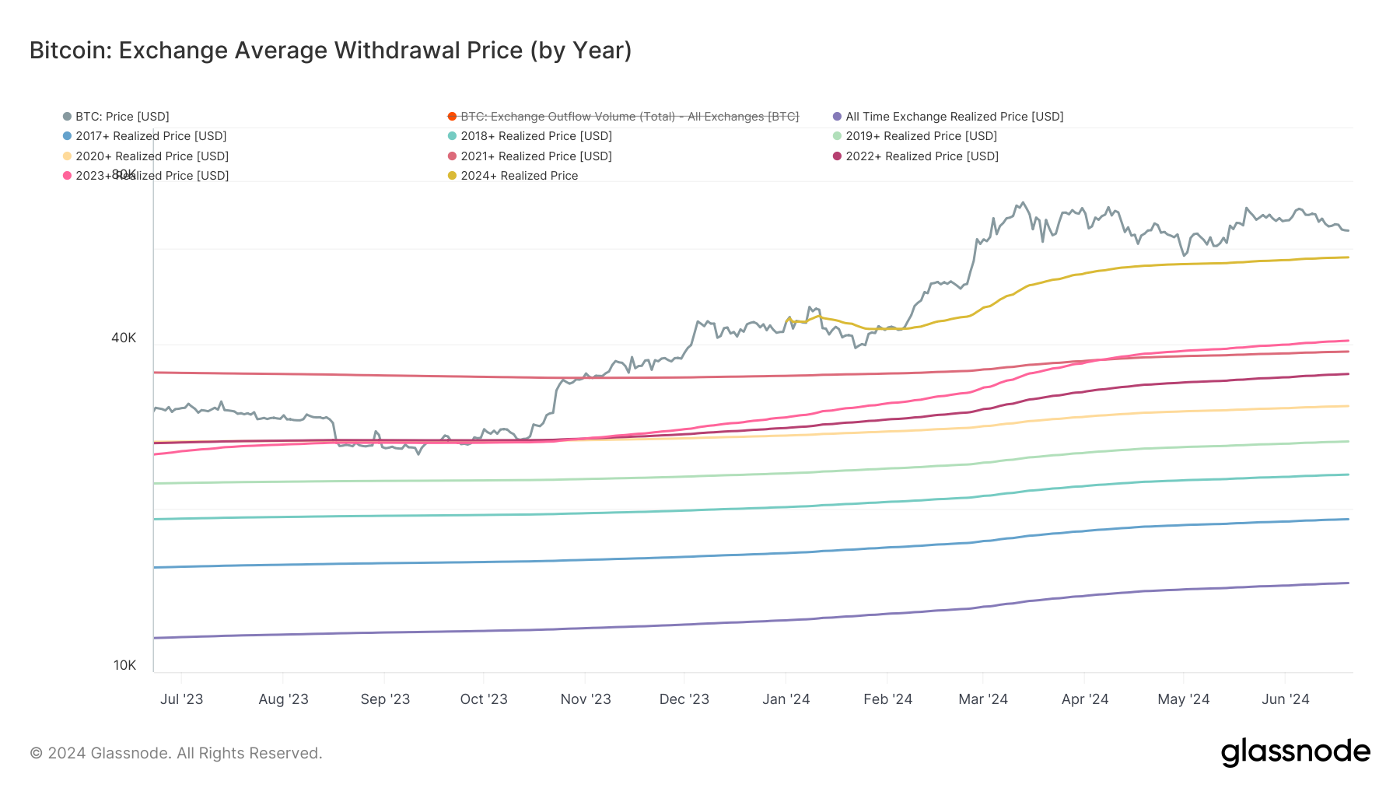Click the gold 2024+ Realized Price dot
The width and height of the screenshot is (1400, 788).
tap(452, 176)
